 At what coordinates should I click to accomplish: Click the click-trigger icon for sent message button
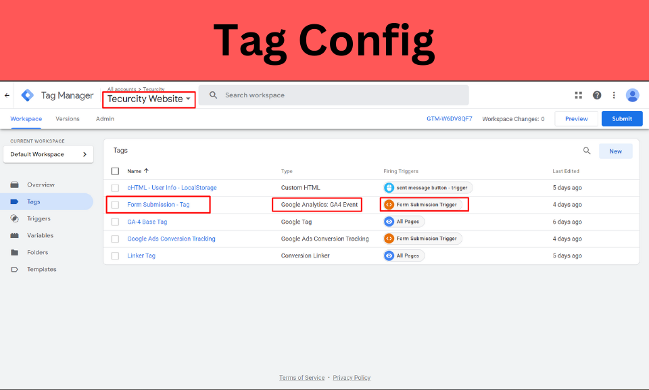click(389, 187)
